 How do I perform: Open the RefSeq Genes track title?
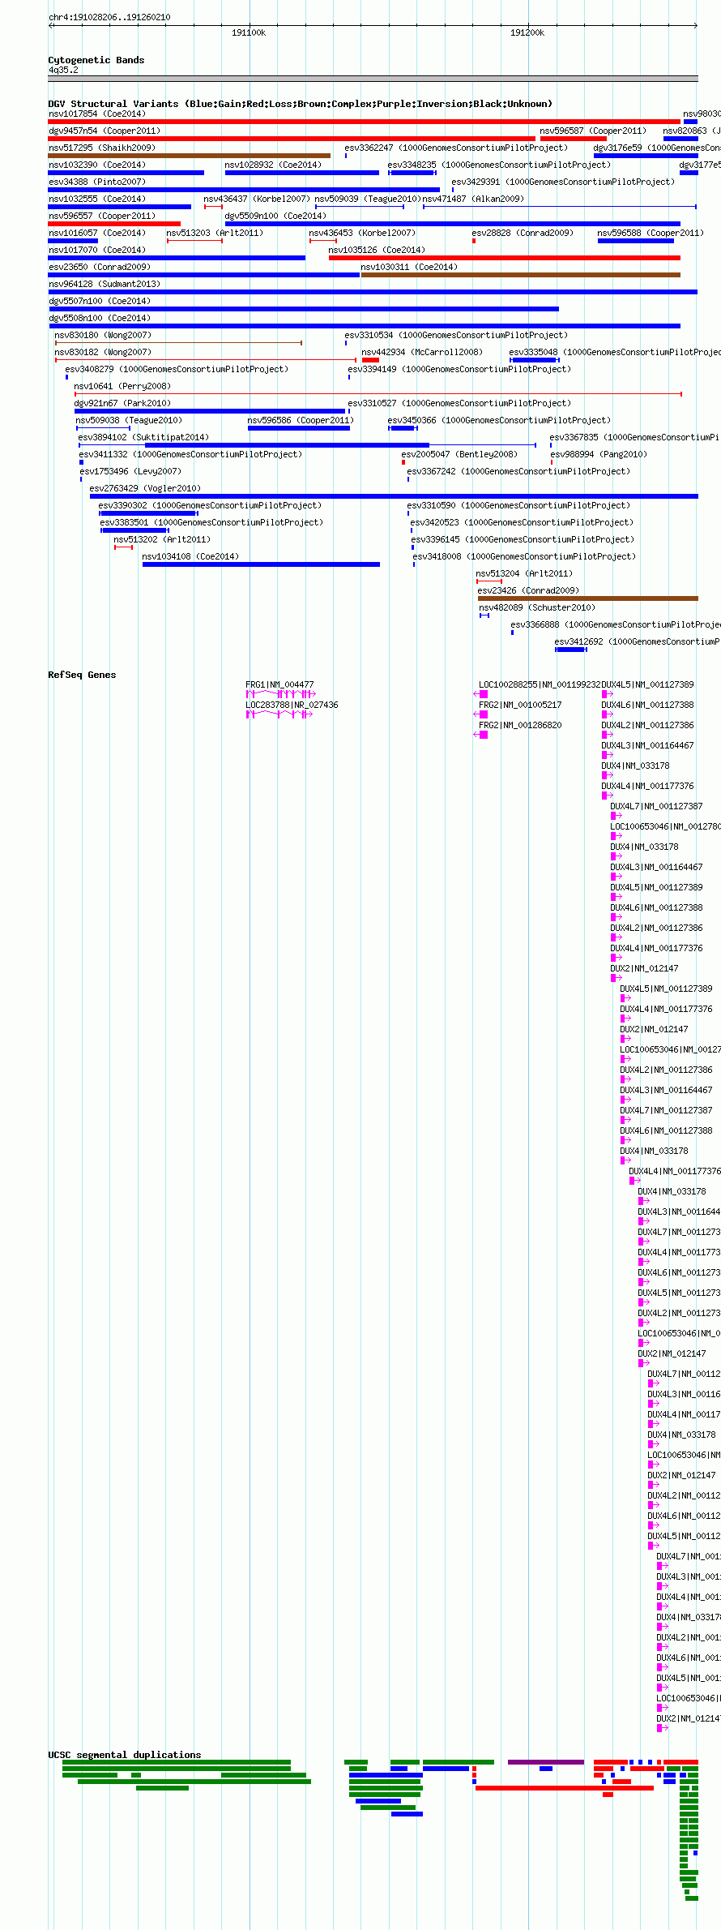(x=82, y=675)
